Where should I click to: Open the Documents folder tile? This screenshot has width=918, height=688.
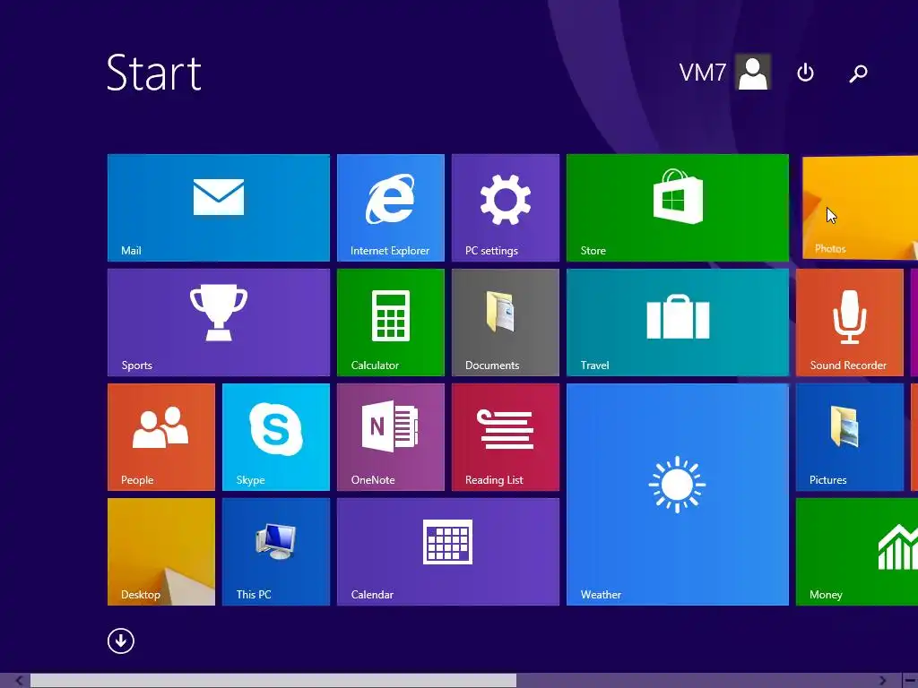point(506,322)
